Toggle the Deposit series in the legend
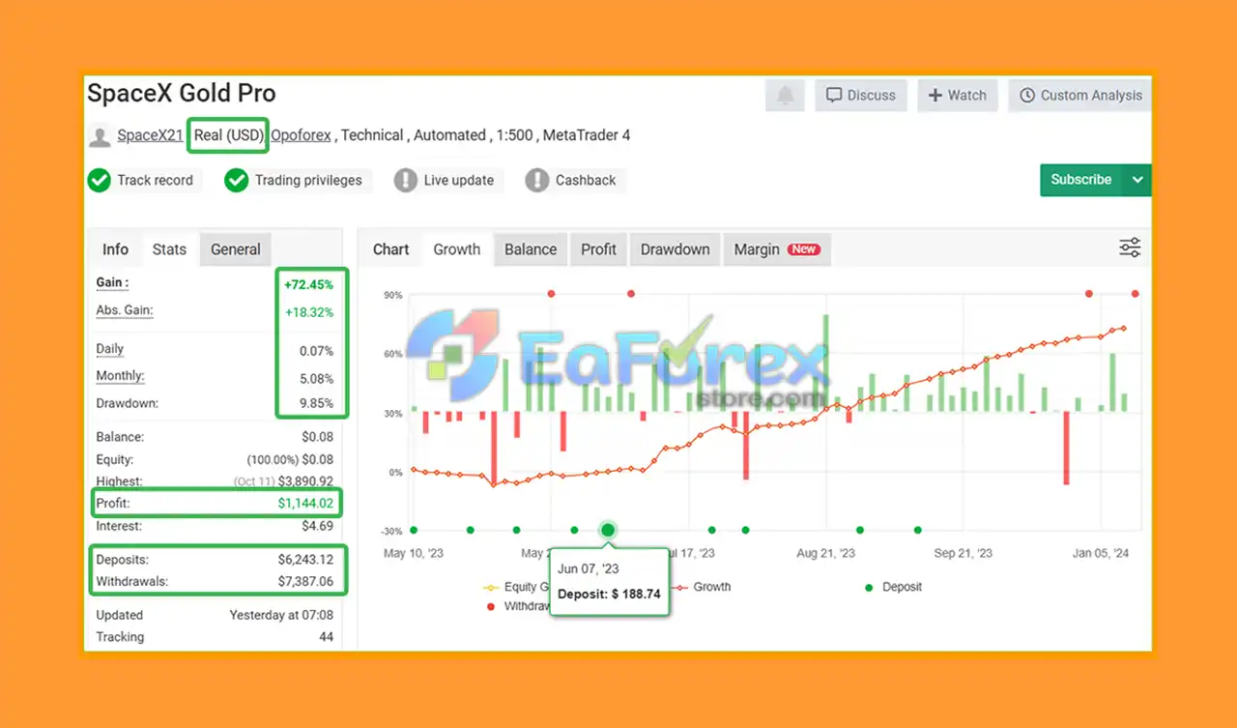The image size is (1237, 728). tap(894, 587)
